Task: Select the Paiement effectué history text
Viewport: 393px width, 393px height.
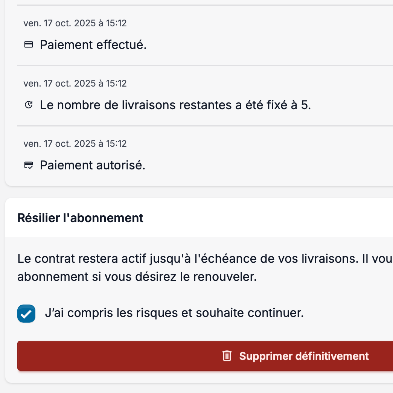Action: (93, 45)
